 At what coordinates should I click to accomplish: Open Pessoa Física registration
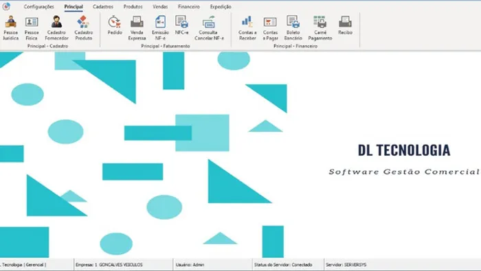tap(32, 28)
